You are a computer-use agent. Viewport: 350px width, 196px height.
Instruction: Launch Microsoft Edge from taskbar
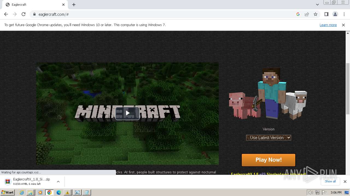pos(59,192)
